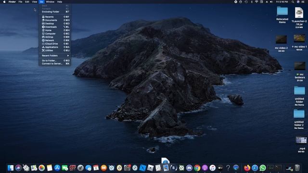The image size is (308, 173).
Task: Choose Connect to Server… in Go menu
Action: pyautogui.click(x=55, y=63)
